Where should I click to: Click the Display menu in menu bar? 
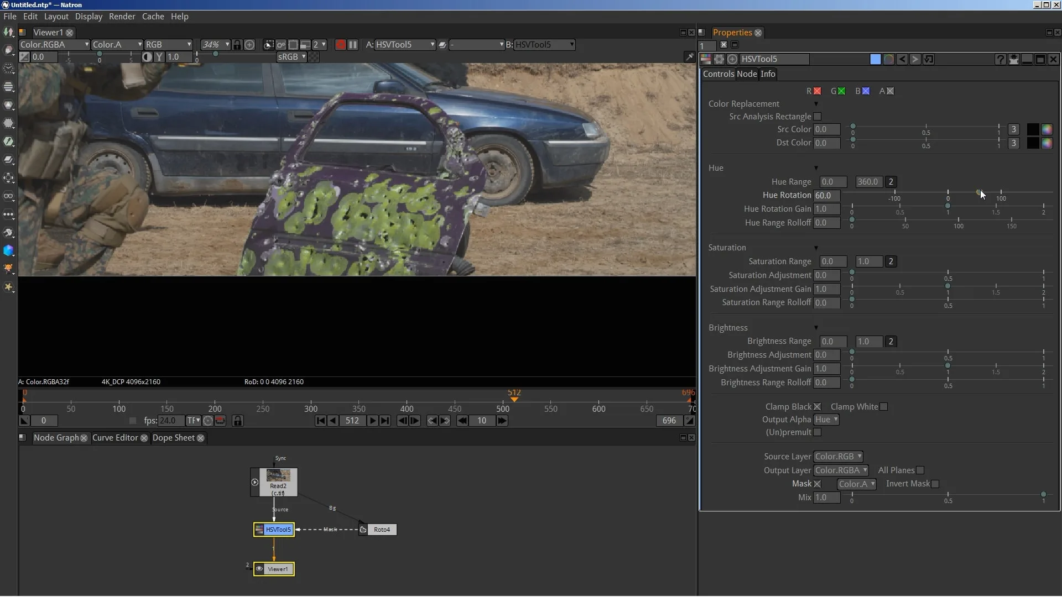88,16
